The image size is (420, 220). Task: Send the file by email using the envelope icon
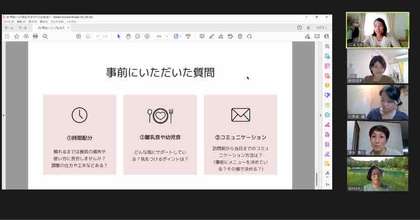(x=317, y=36)
